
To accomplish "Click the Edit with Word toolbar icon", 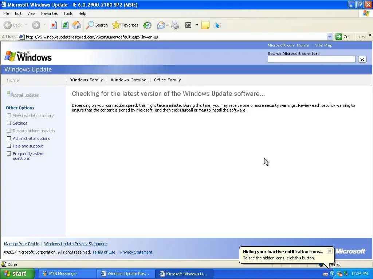I will tap(188, 25).
